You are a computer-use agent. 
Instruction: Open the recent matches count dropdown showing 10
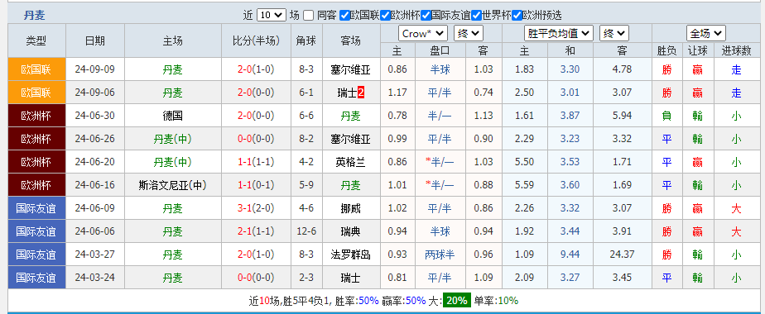coord(271,15)
